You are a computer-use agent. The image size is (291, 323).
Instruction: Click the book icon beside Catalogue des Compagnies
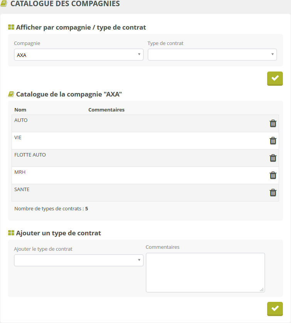tap(4, 4)
